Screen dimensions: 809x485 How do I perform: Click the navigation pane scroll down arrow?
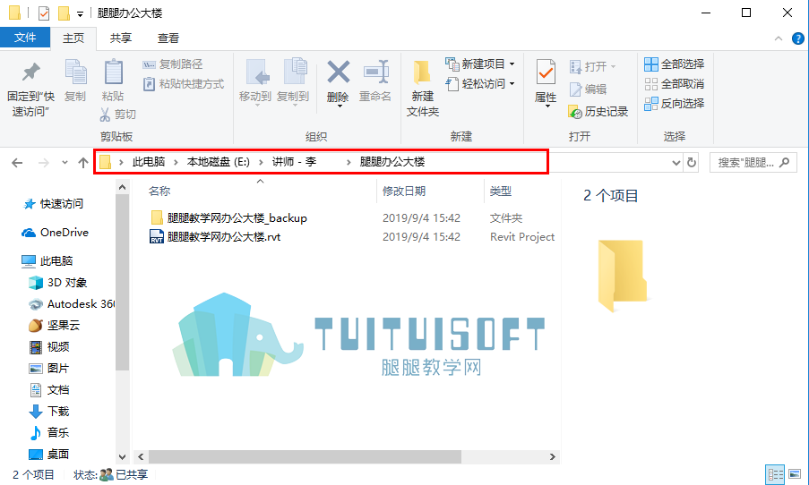(122, 456)
